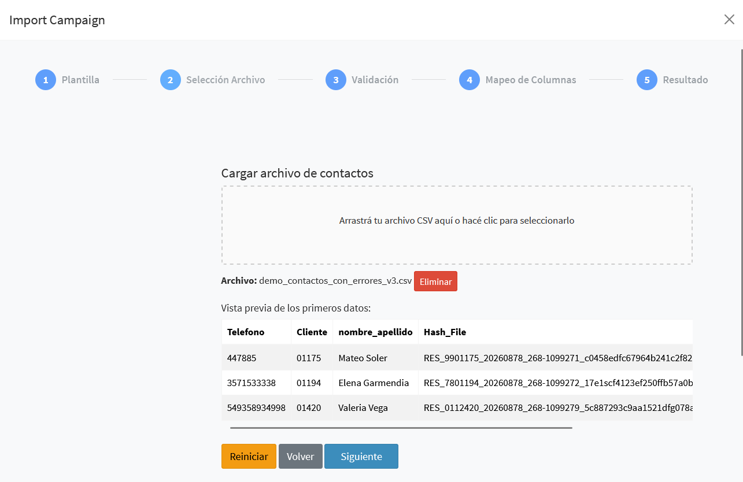Click the Cargar archivo de contactos heading
The image size is (743, 482).
297,173
